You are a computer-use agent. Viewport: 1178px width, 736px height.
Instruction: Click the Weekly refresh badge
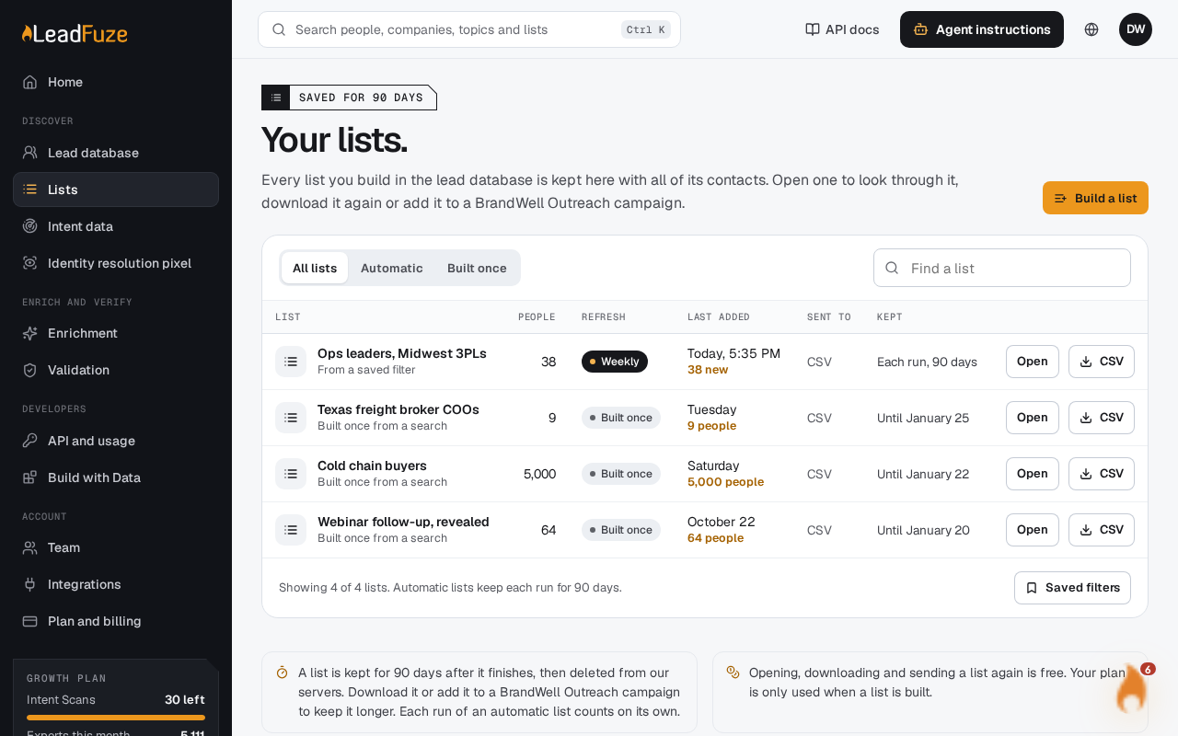click(615, 362)
